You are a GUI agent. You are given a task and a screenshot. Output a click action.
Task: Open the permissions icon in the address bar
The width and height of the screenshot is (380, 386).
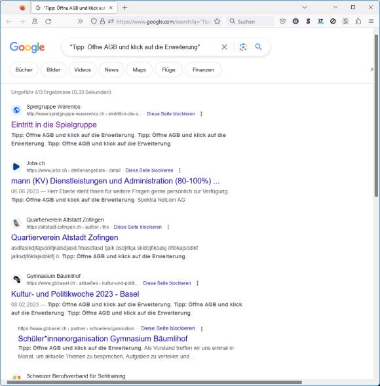(111, 22)
